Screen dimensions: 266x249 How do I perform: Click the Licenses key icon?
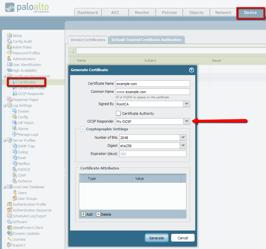[x=10, y=239]
